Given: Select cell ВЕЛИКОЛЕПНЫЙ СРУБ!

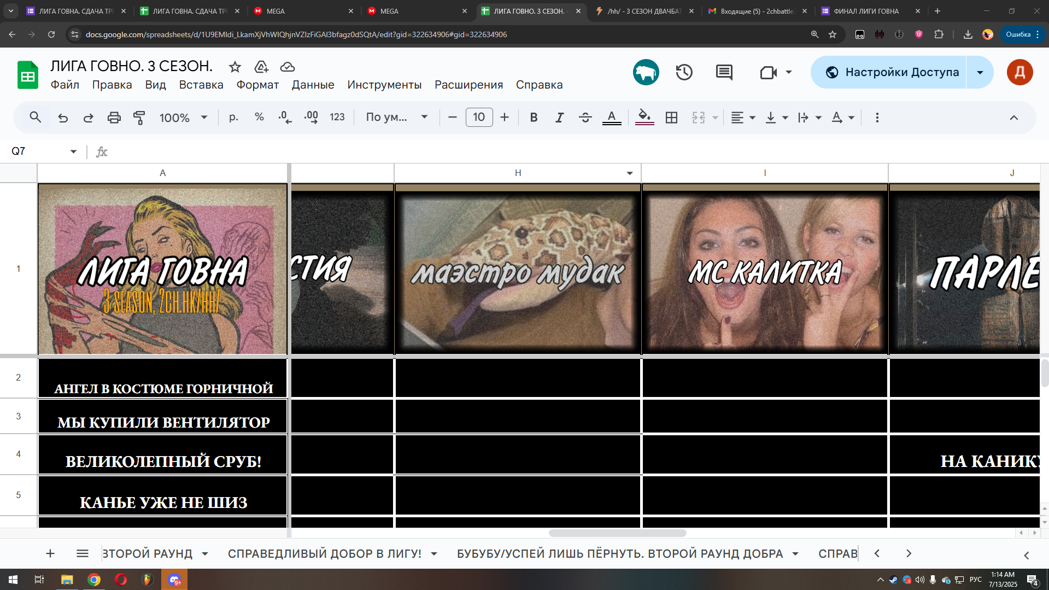Looking at the screenshot, I should (x=163, y=454).
